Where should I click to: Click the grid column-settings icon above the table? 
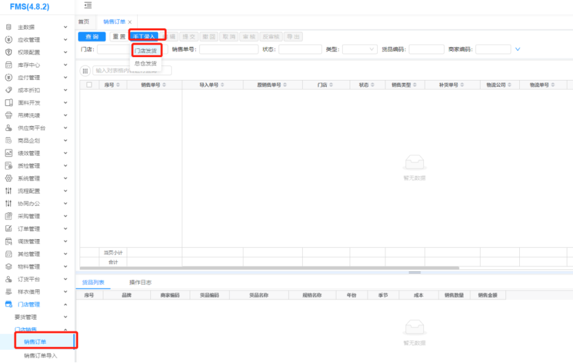tap(86, 70)
